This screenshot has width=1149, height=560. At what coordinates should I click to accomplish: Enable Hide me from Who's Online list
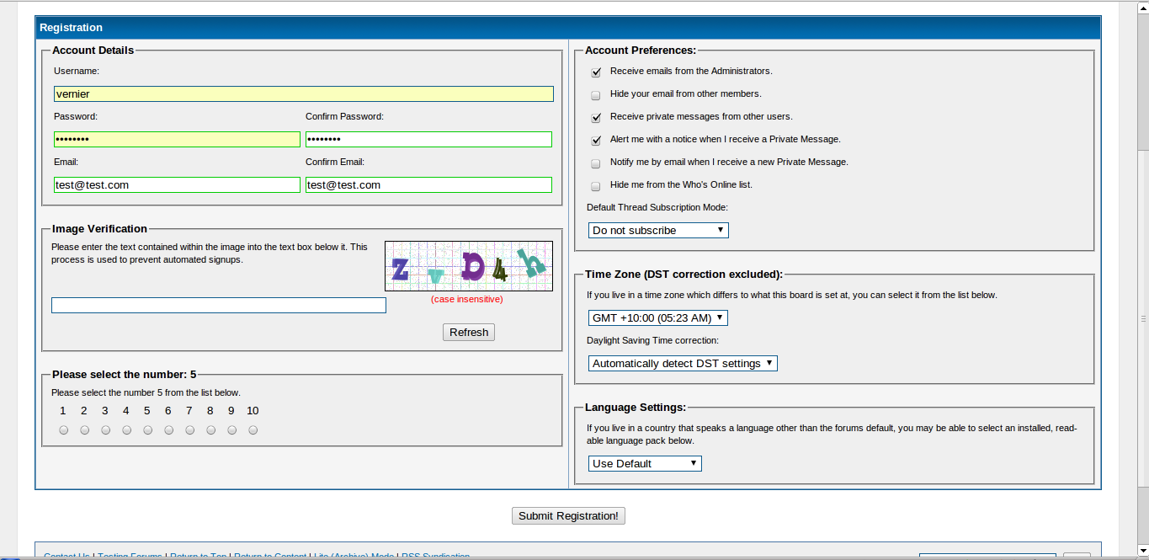596,186
